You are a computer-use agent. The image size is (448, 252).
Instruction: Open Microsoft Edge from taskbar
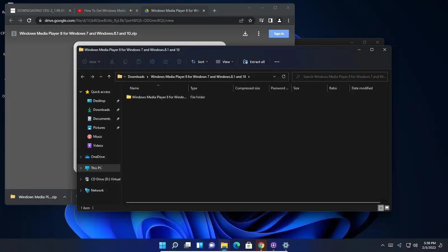click(237, 245)
